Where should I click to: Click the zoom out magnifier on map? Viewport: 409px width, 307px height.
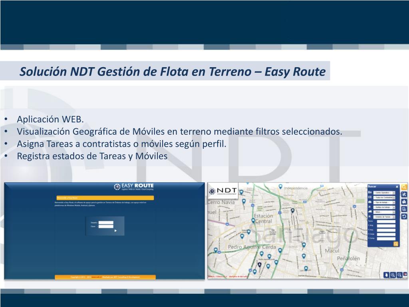(x=399, y=275)
